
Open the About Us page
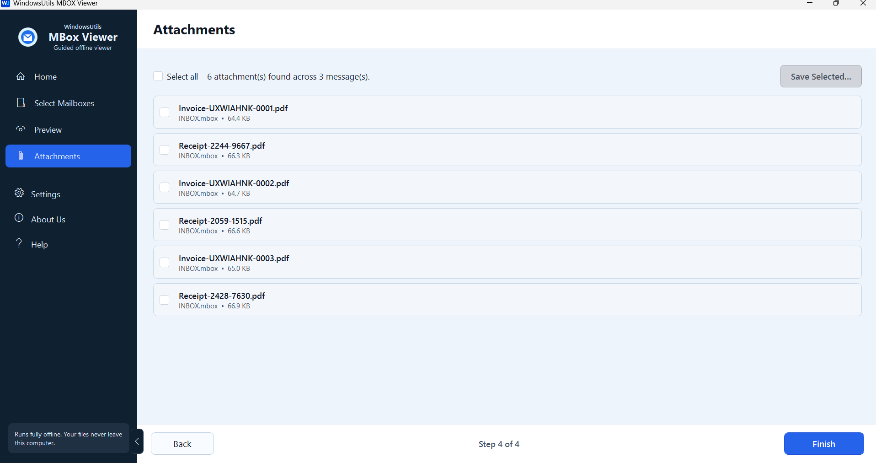tap(68, 219)
